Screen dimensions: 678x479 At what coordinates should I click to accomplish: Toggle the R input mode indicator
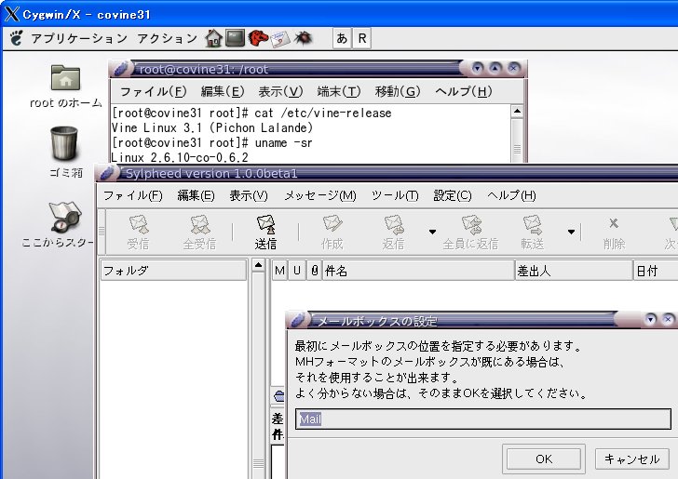pos(361,38)
